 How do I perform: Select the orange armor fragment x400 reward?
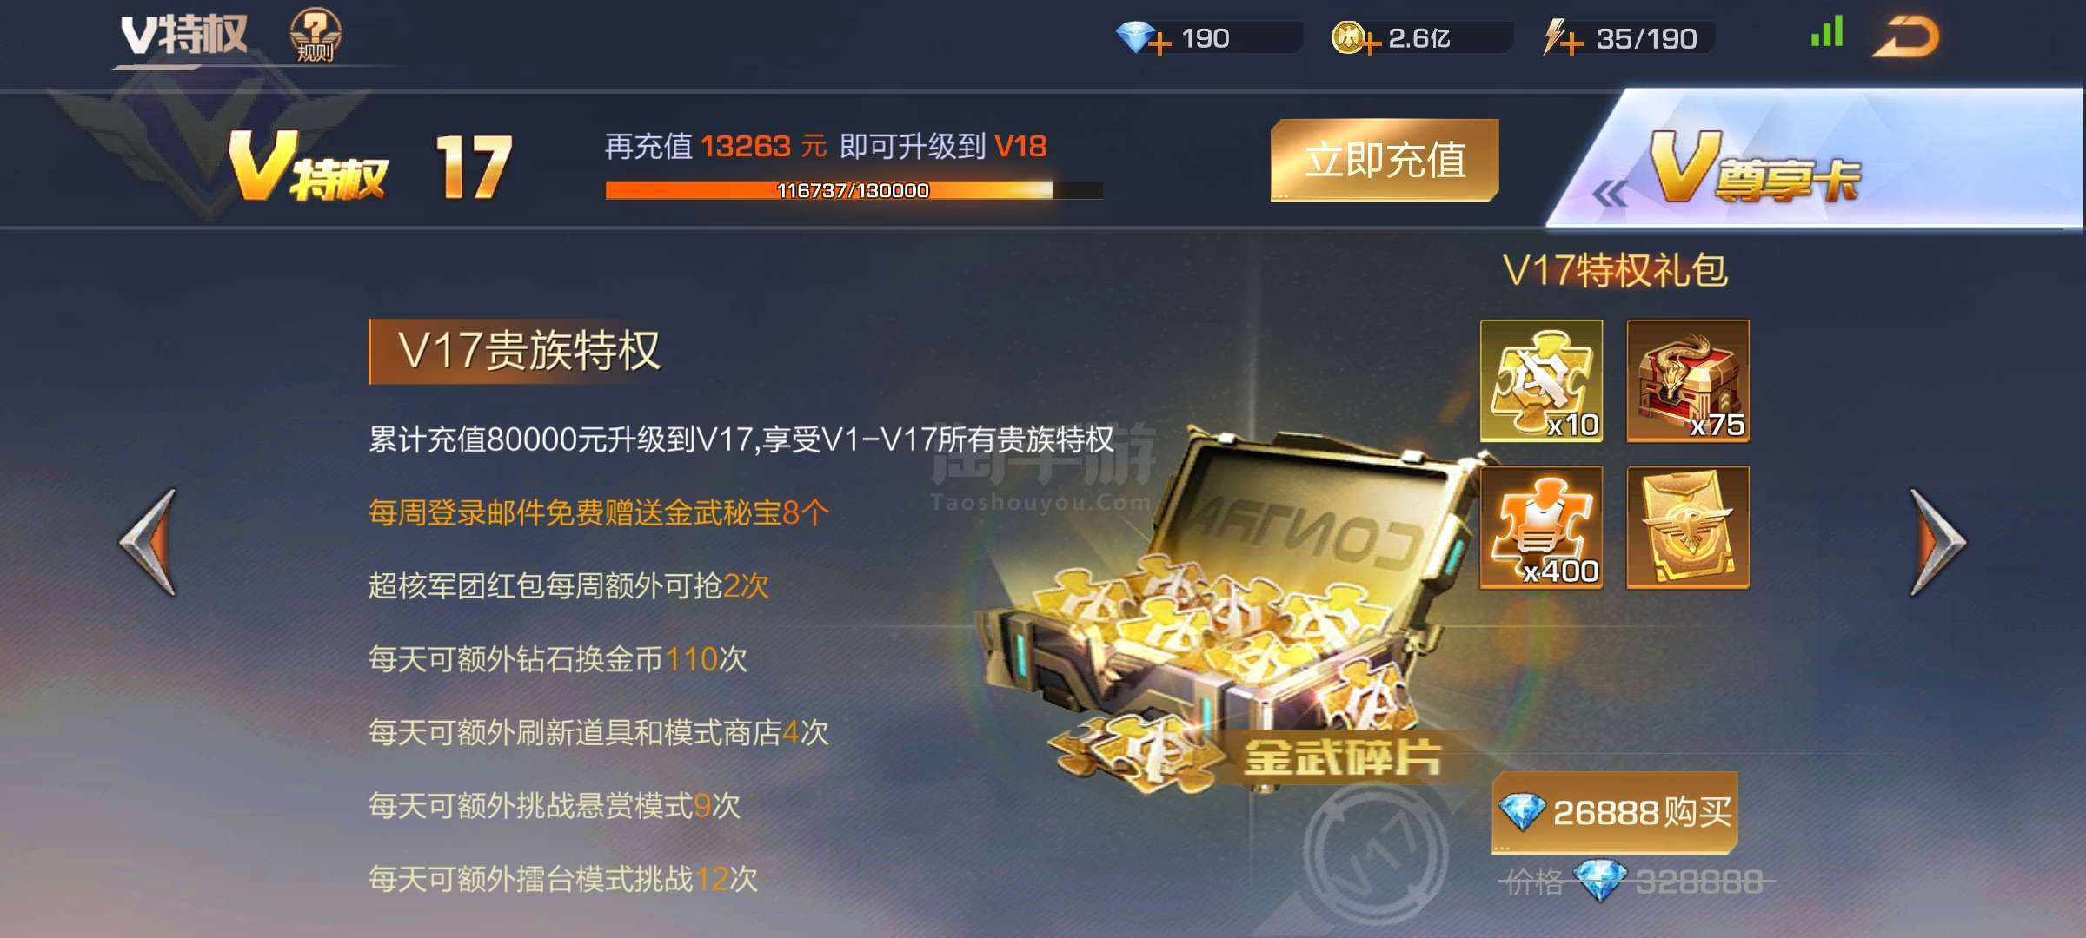click(1542, 527)
